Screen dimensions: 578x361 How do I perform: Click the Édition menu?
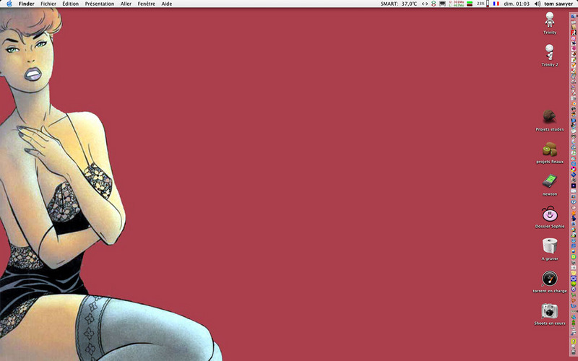[x=71, y=4]
